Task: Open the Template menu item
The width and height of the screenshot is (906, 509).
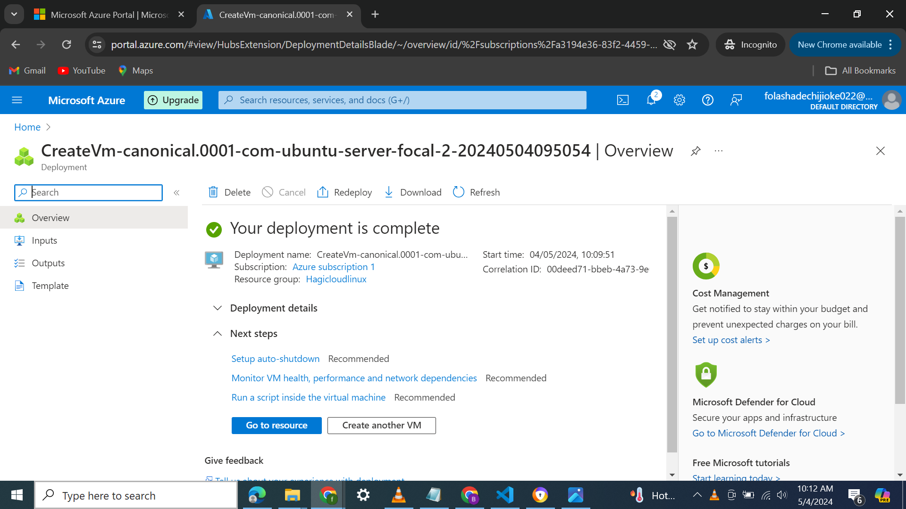Action: pyautogui.click(x=50, y=286)
